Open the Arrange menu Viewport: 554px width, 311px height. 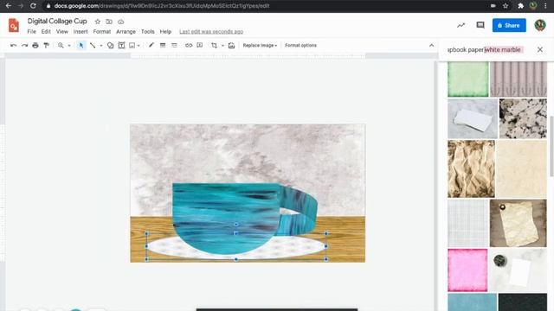point(126,32)
